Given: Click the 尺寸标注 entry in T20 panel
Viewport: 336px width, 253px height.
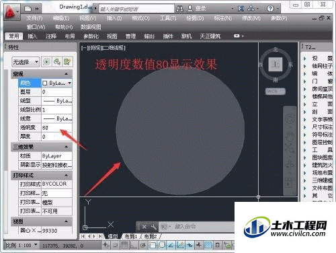Looking at the screenshot, I should pos(323,127).
